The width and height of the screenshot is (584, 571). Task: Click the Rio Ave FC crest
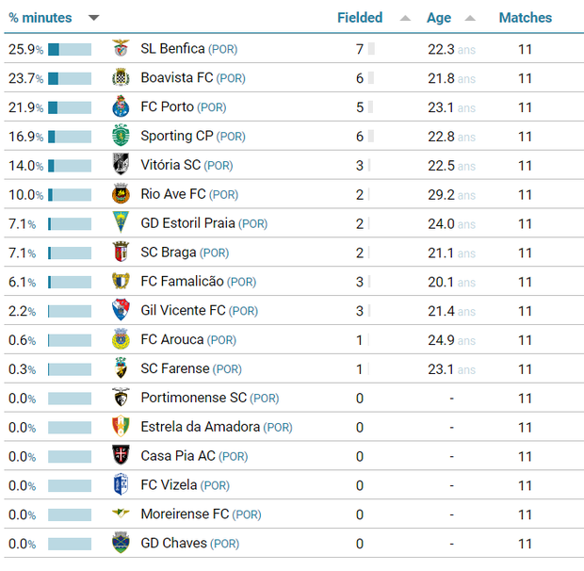[x=121, y=195]
